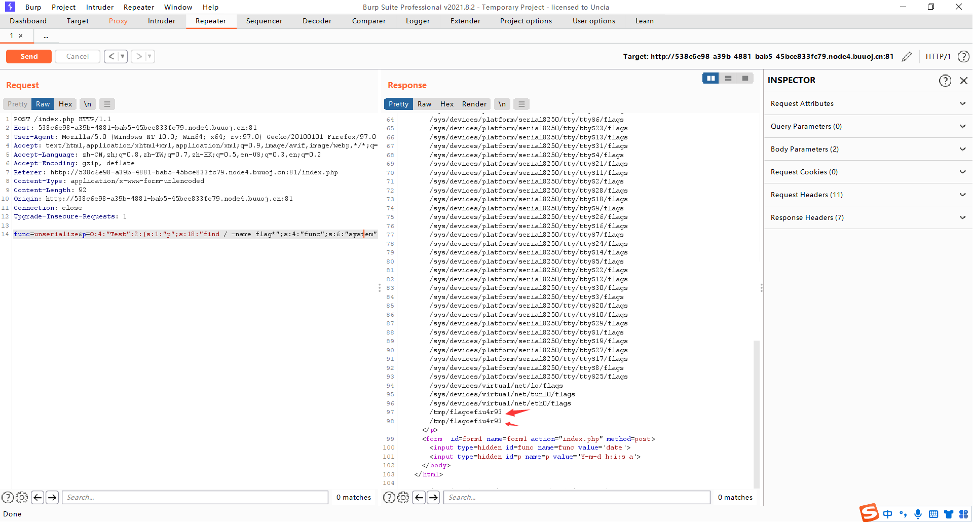973x522 pixels.
Task: Switch to the Decoder tab
Action: [317, 21]
